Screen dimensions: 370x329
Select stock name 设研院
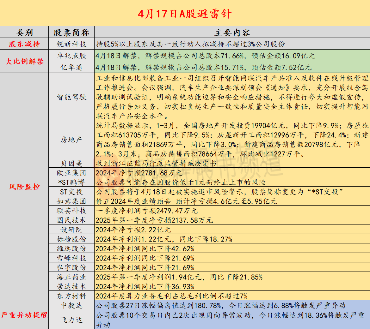[x=71, y=230]
